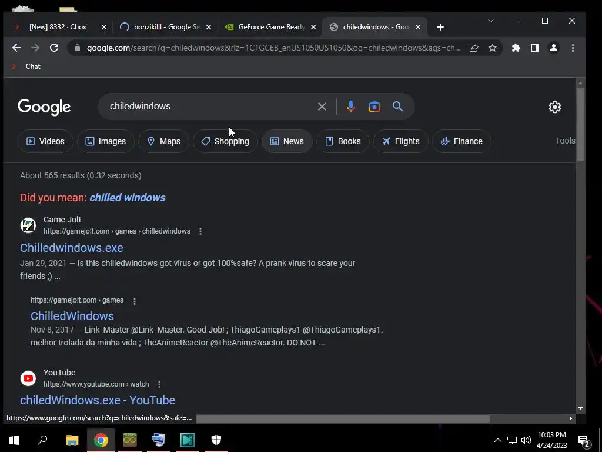
Task: Search by image with the camera icon
Action: [x=374, y=107]
